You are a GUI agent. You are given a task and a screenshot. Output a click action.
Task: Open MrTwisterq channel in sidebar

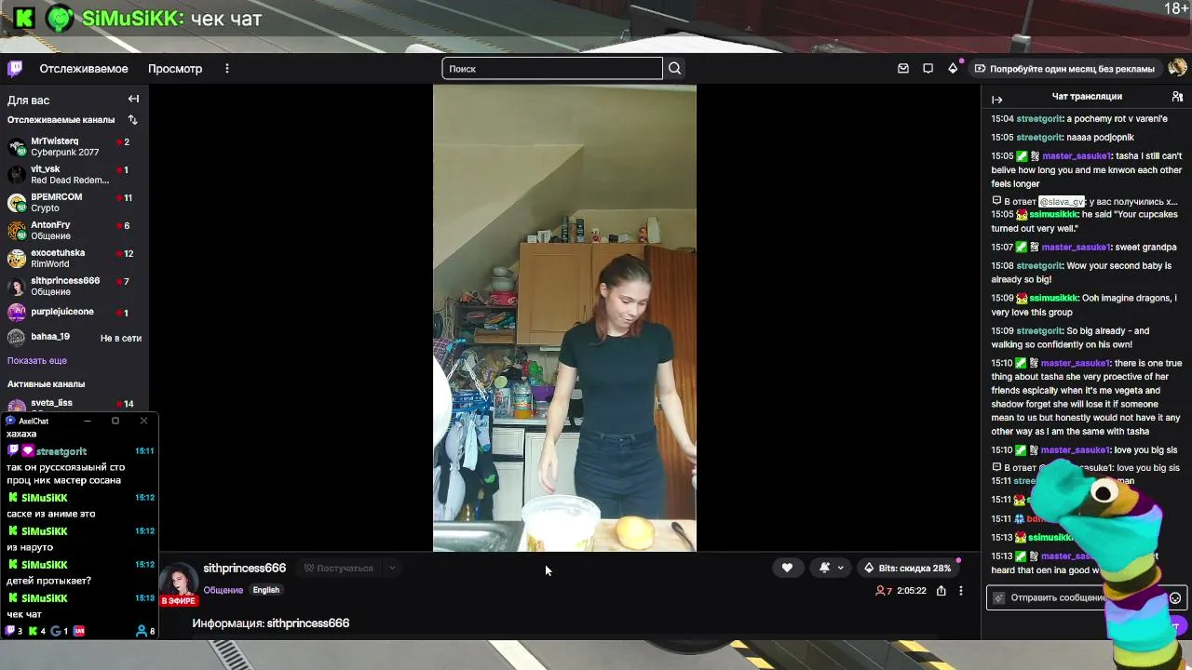pos(74,146)
